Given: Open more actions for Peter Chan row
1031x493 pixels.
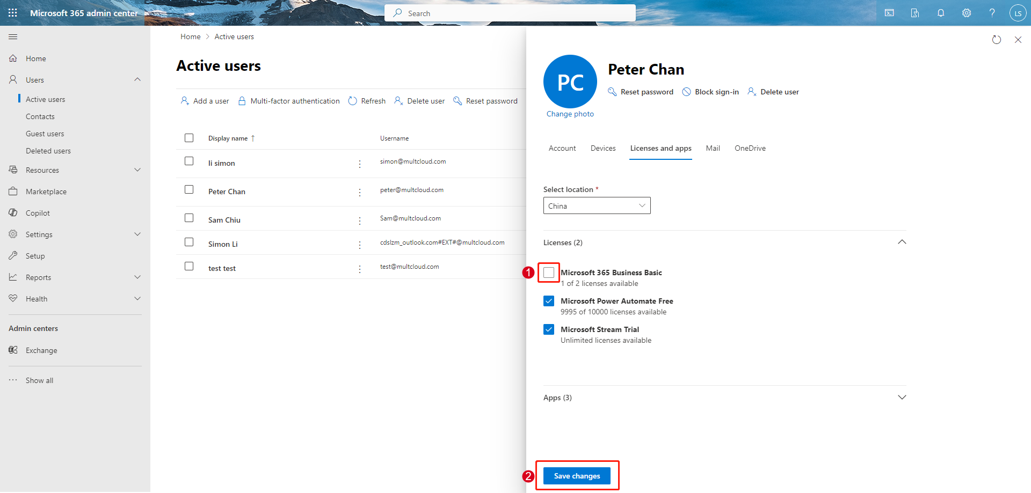Looking at the screenshot, I should (360, 192).
